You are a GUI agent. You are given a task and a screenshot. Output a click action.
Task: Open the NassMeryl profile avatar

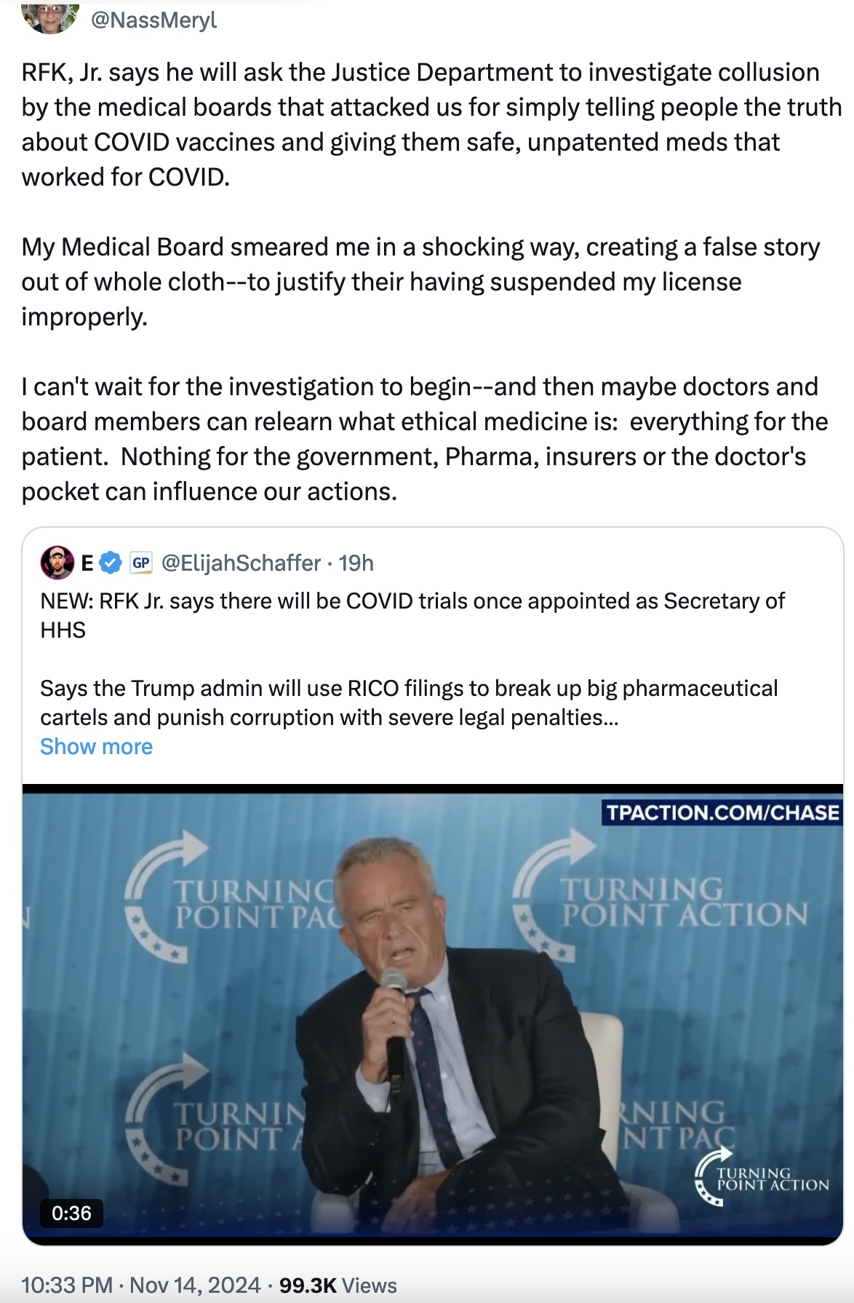point(50,16)
